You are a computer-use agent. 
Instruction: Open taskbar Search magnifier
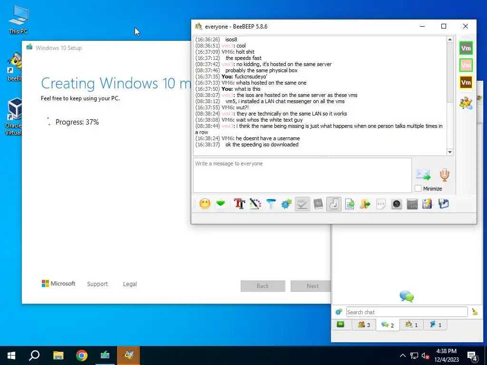[34, 355]
